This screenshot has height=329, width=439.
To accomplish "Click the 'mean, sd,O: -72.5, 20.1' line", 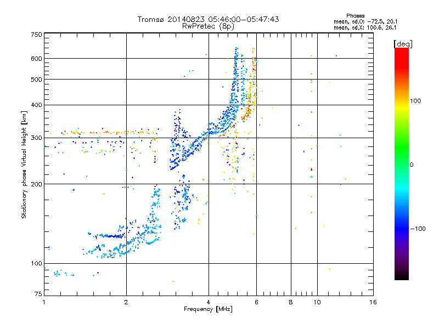I will (365, 21).
